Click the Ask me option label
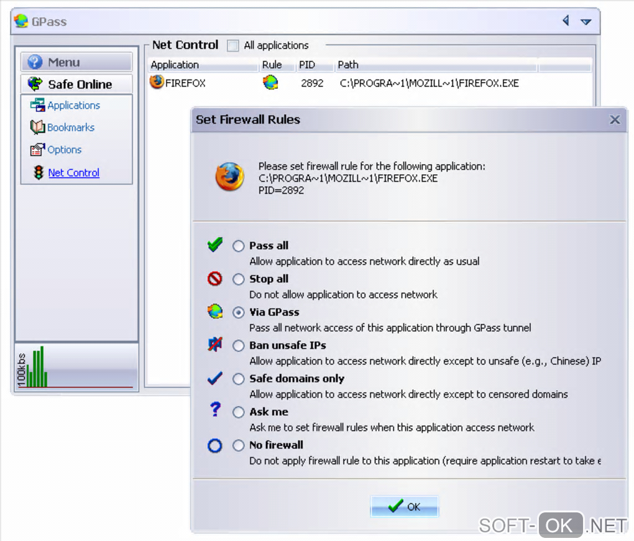The height and width of the screenshot is (541, 634). [x=269, y=412]
